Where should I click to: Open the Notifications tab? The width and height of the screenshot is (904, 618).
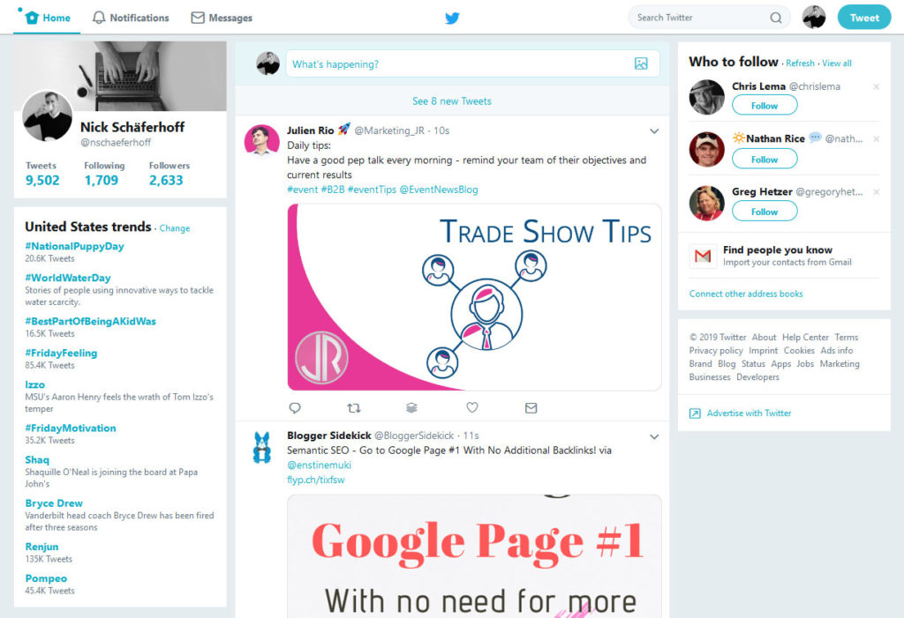click(130, 17)
